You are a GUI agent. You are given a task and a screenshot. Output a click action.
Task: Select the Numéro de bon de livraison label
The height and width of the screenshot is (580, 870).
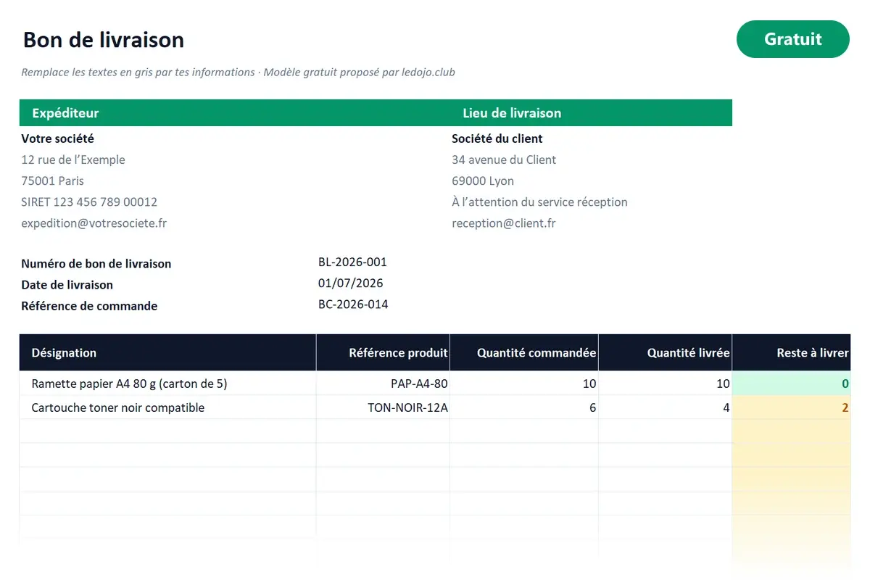click(x=96, y=264)
